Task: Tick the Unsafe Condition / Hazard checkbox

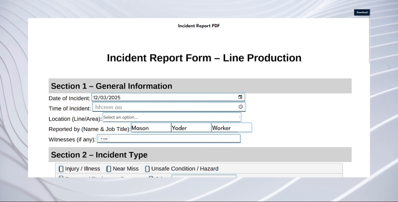Action: tap(147, 169)
